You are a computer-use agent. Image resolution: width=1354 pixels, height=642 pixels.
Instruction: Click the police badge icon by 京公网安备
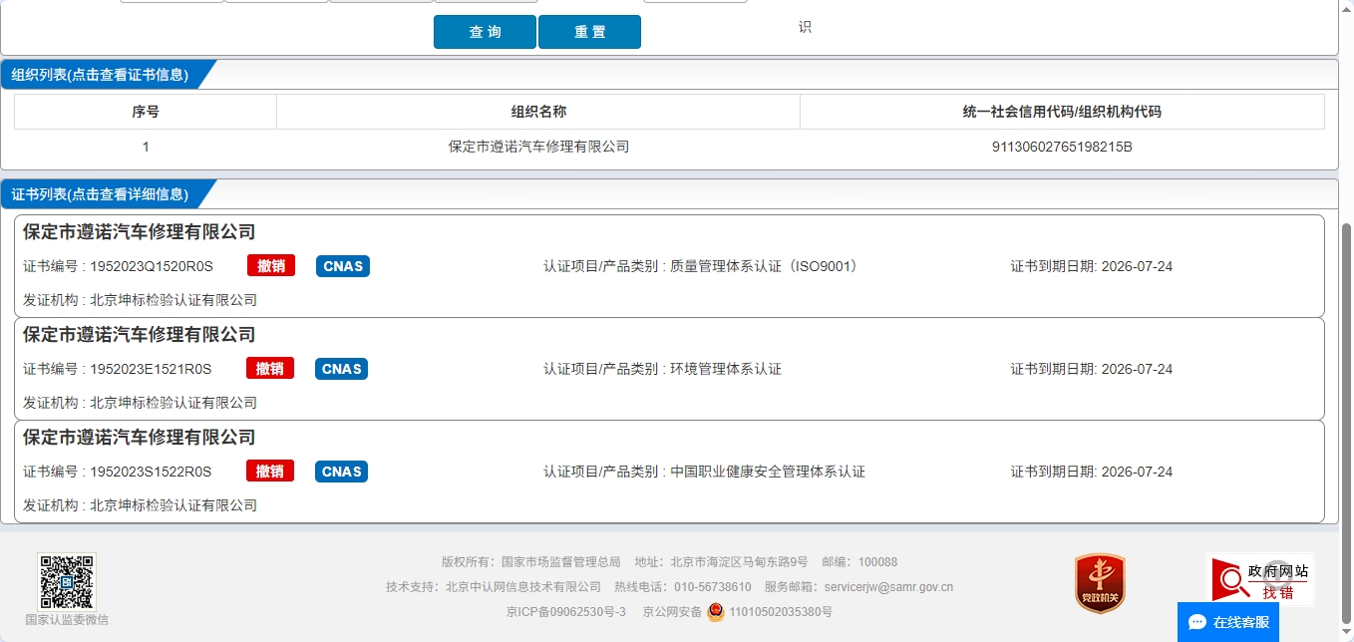[716, 612]
